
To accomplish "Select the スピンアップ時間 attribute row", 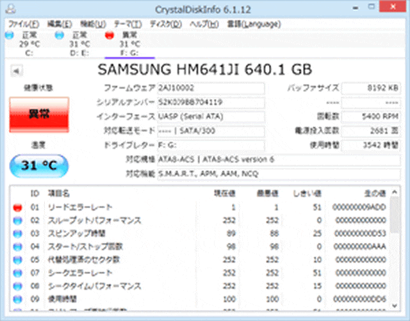I will (x=200, y=234).
